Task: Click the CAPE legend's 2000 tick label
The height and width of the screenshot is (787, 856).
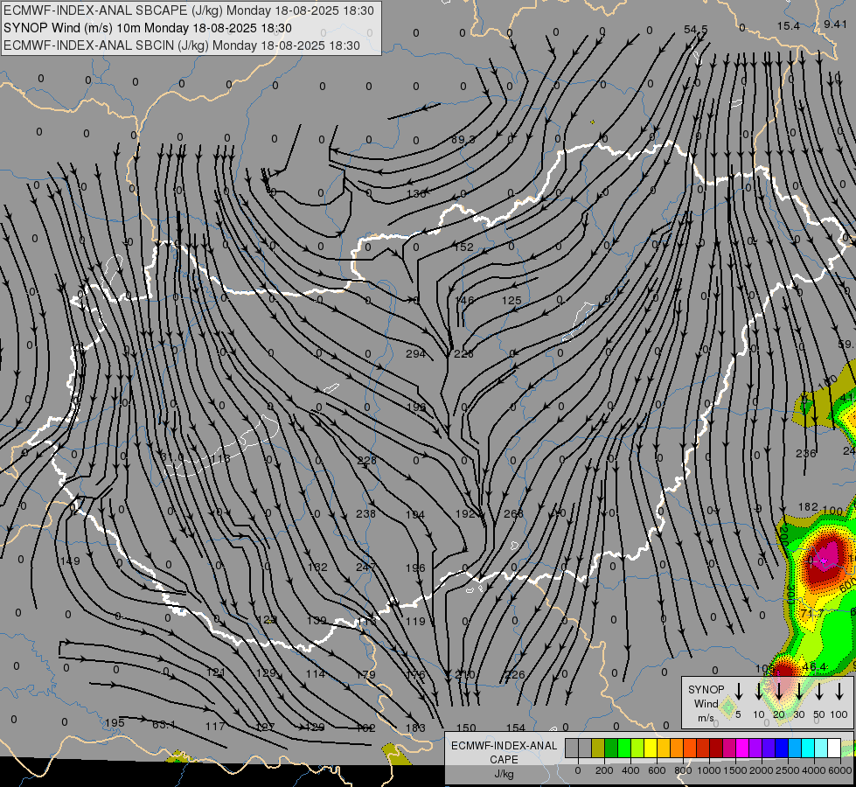Action: pos(762,770)
